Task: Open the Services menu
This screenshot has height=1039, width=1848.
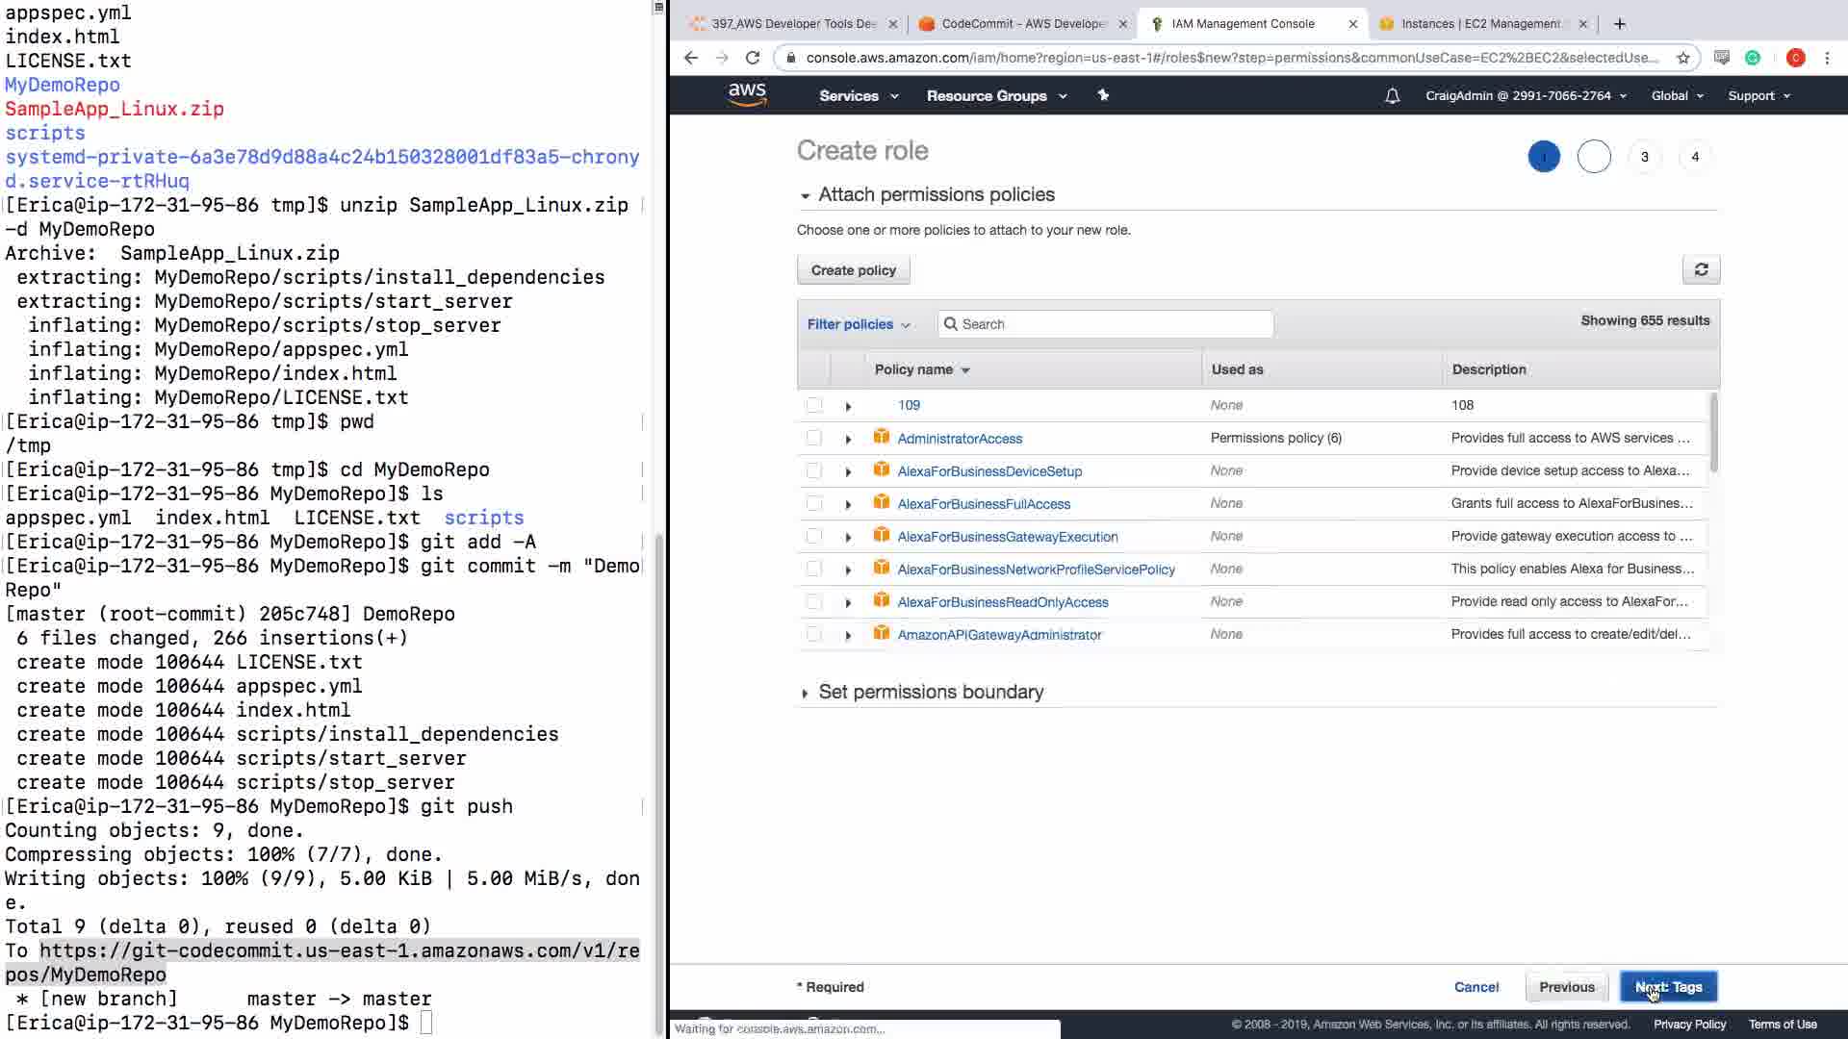Action: (x=859, y=96)
